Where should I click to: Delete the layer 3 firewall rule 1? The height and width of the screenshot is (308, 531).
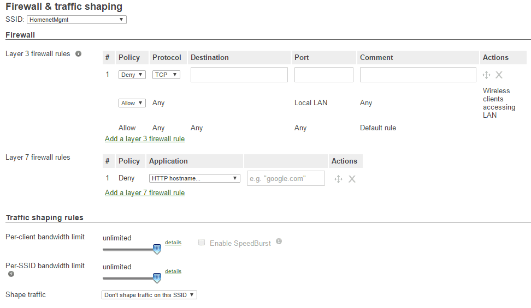(499, 75)
